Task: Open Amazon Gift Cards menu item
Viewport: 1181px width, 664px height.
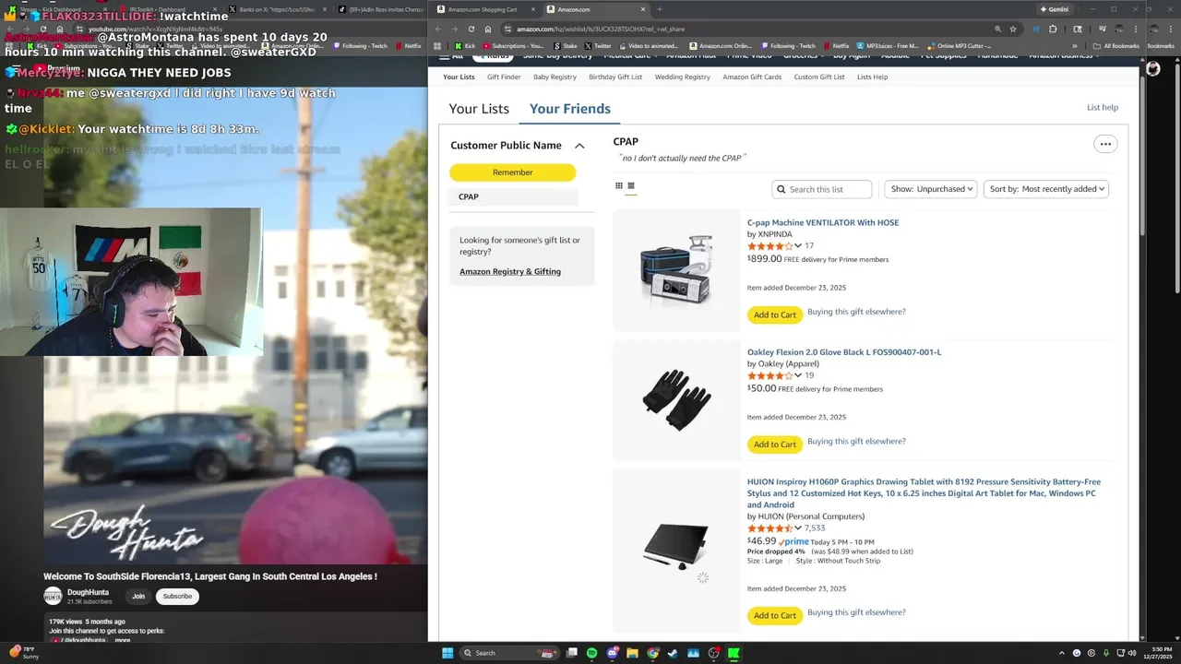Action: 752,77
